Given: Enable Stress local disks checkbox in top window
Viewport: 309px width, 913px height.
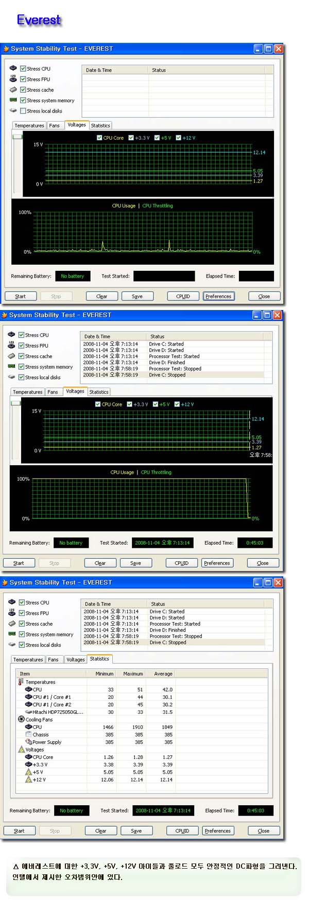Looking at the screenshot, I should click(x=23, y=110).
